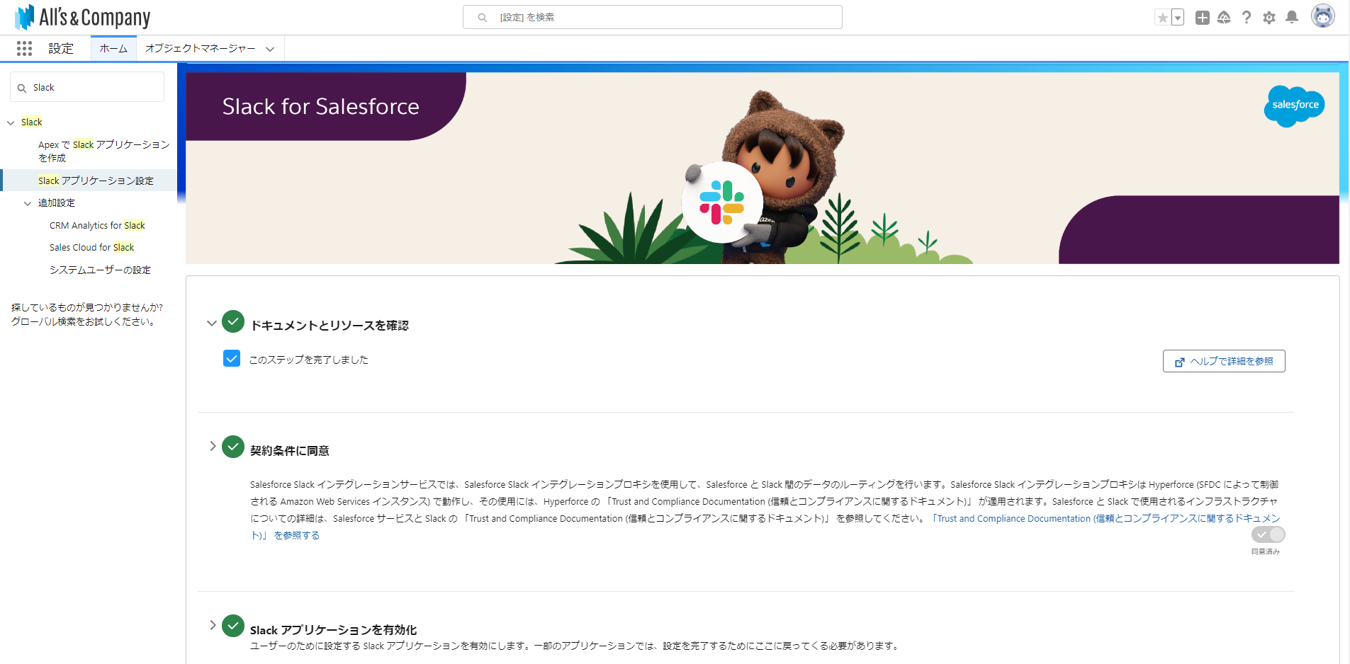Expand the 契約条件に同意 section
This screenshot has height=664, width=1350.
(213, 446)
